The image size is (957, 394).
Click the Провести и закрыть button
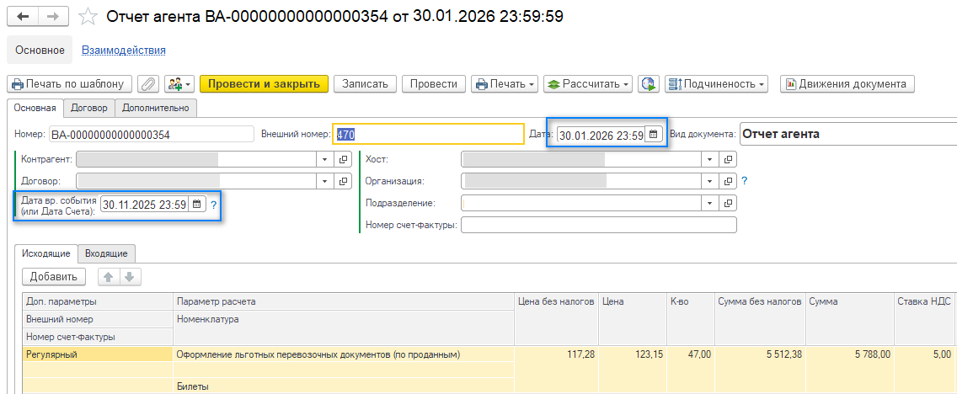click(x=264, y=84)
